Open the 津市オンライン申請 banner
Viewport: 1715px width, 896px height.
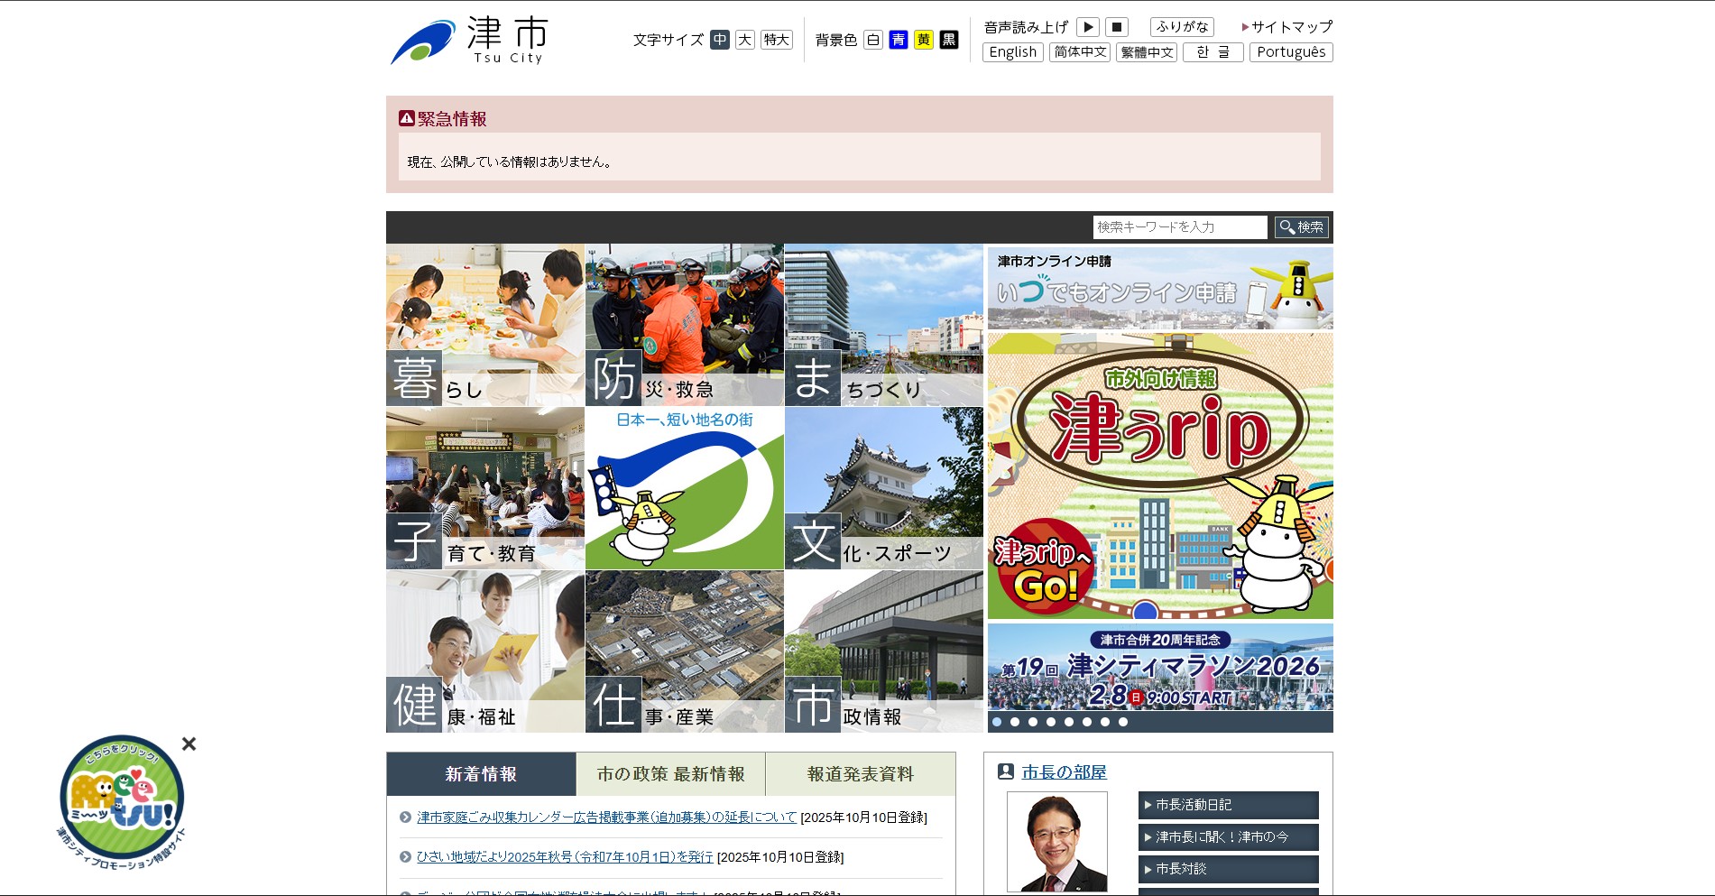1160,289
